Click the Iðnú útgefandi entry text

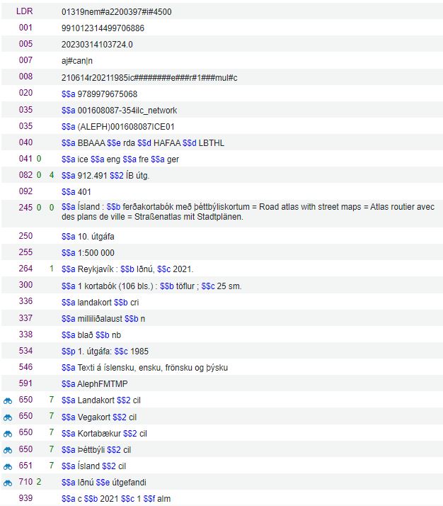(x=104, y=483)
